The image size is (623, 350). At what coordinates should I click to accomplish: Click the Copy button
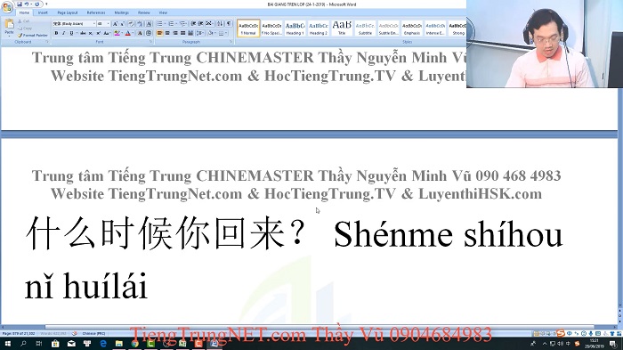click(25, 28)
